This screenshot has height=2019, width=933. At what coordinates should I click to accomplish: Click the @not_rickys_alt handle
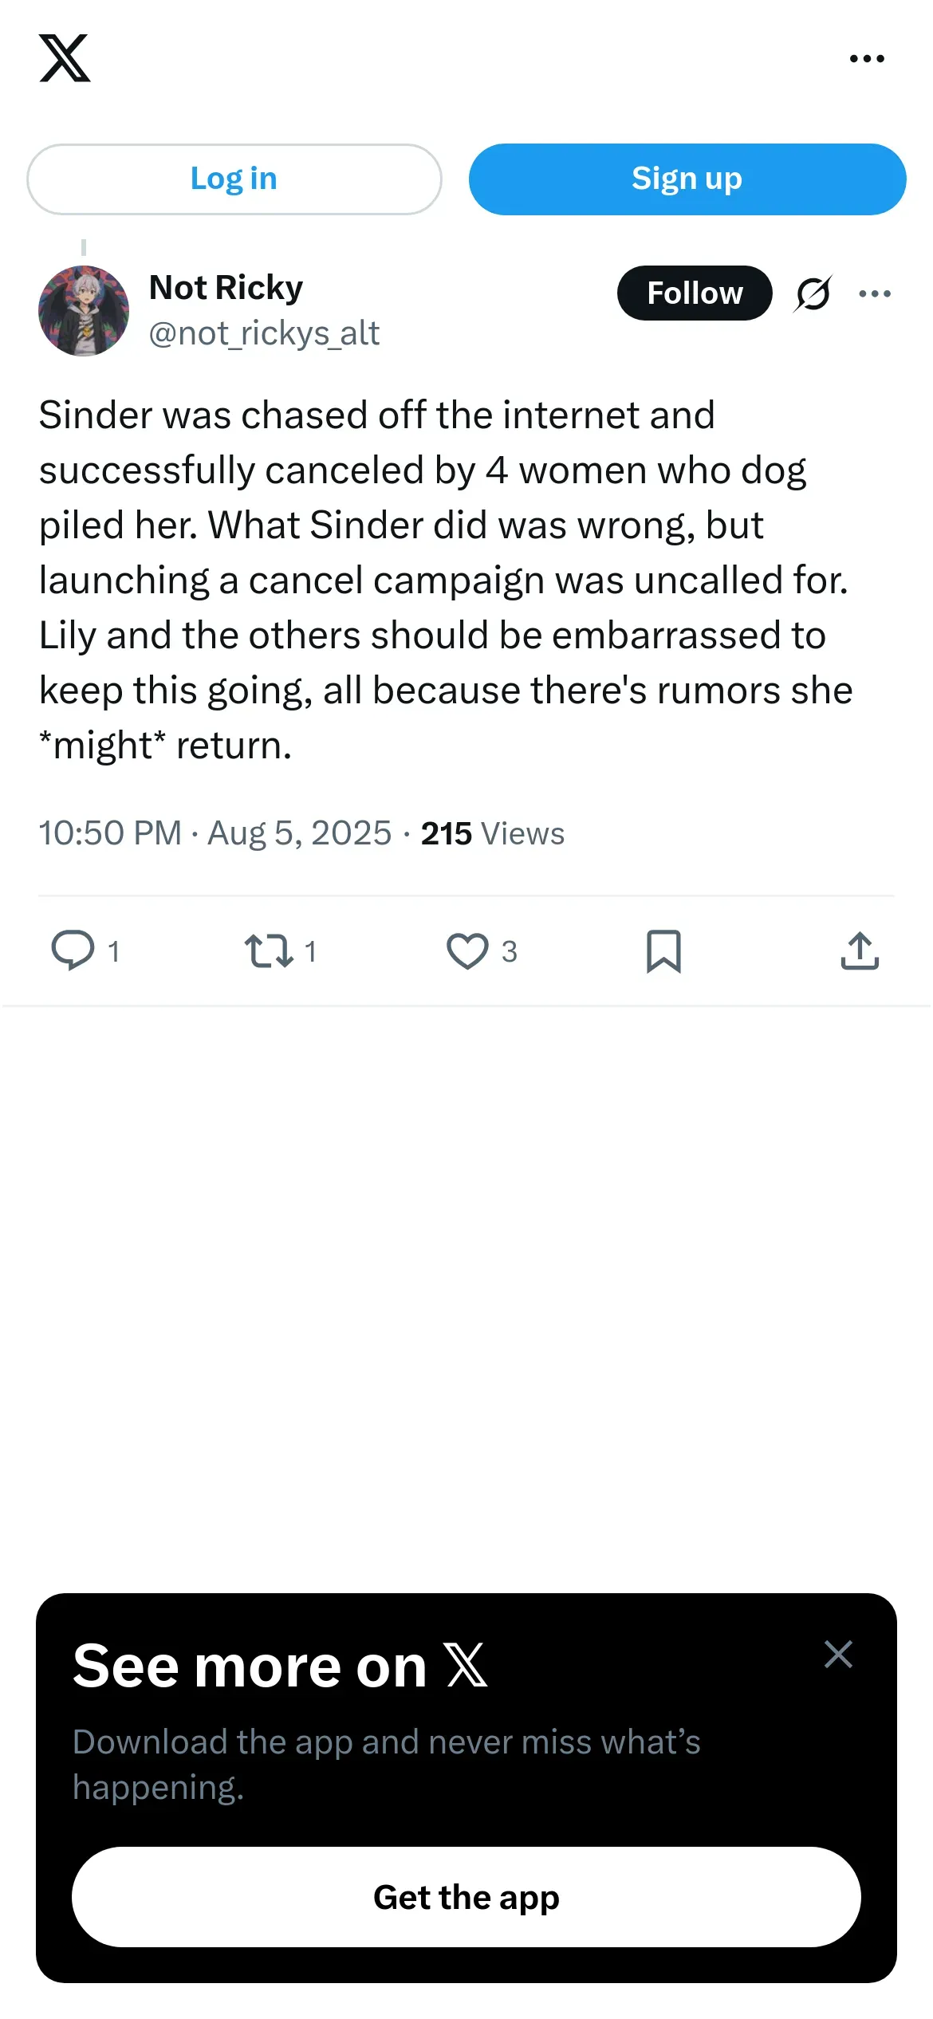[x=264, y=333]
